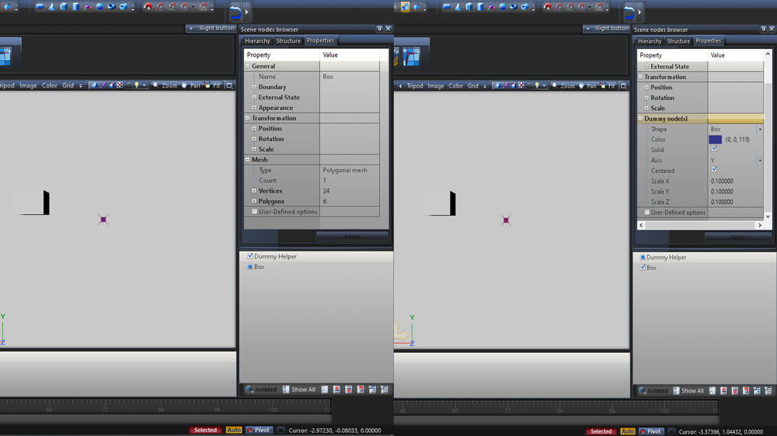Click the mesh thumbnail icon in right window panel

click(x=411, y=57)
